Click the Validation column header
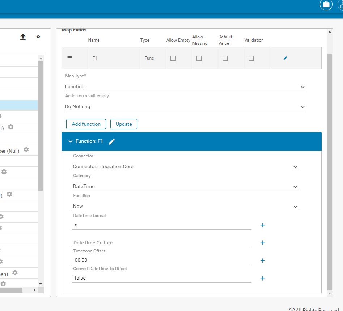343x311 pixels. (x=254, y=40)
